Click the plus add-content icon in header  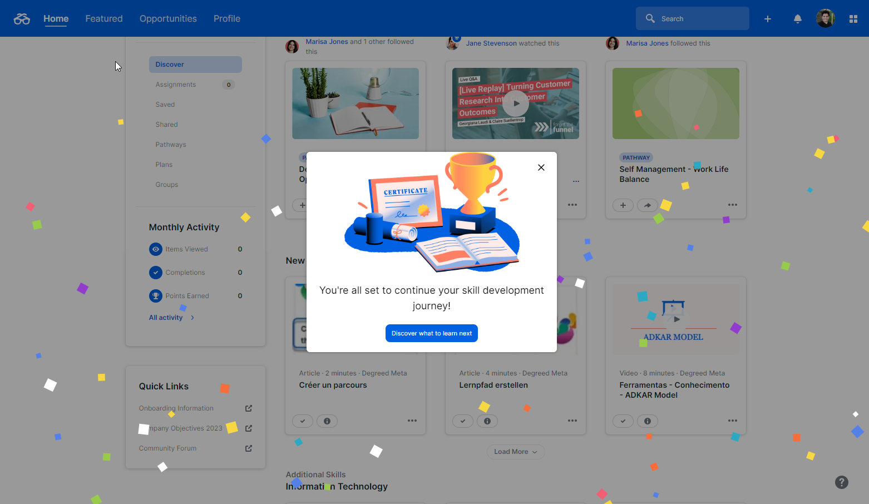pyautogui.click(x=767, y=19)
